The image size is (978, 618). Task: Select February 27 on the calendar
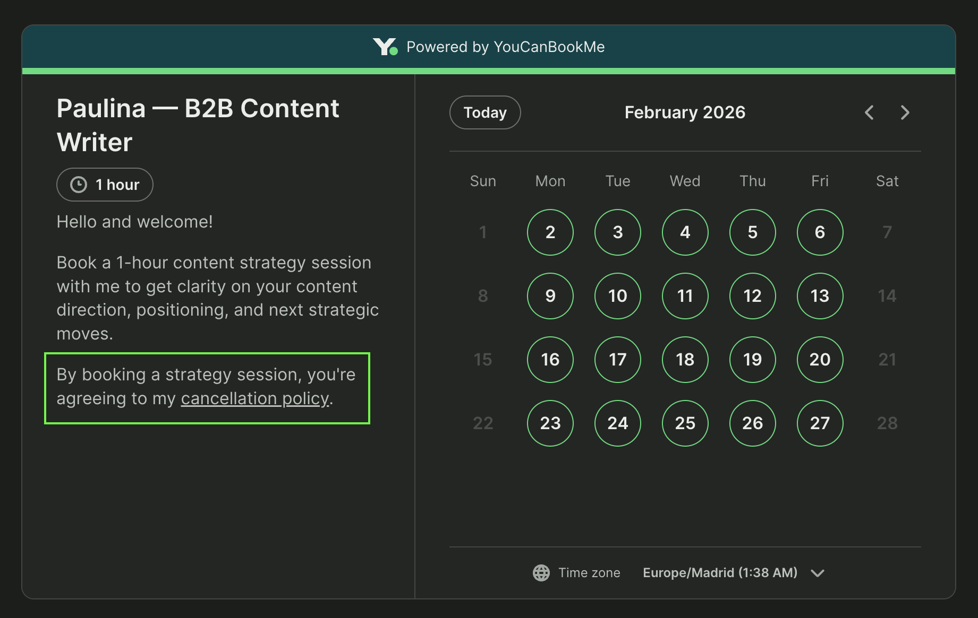[820, 423]
